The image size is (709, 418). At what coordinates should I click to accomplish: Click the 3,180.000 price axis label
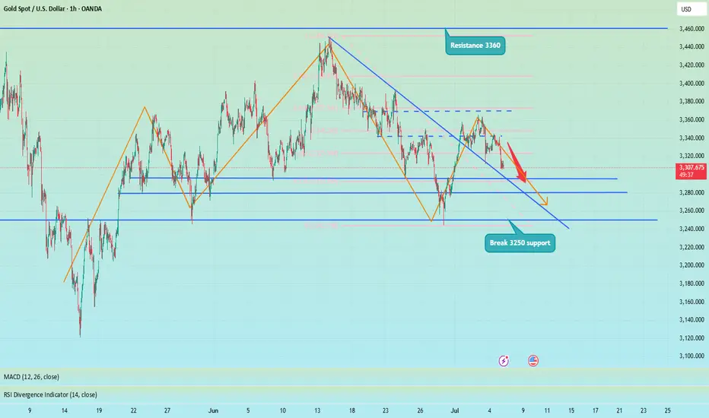[692, 283]
